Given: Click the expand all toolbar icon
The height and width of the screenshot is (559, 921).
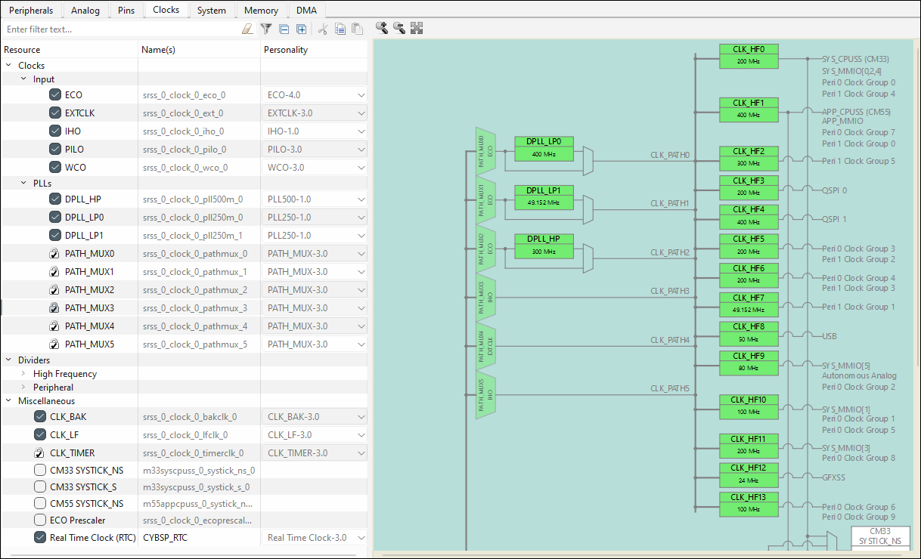Looking at the screenshot, I should (301, 29).
